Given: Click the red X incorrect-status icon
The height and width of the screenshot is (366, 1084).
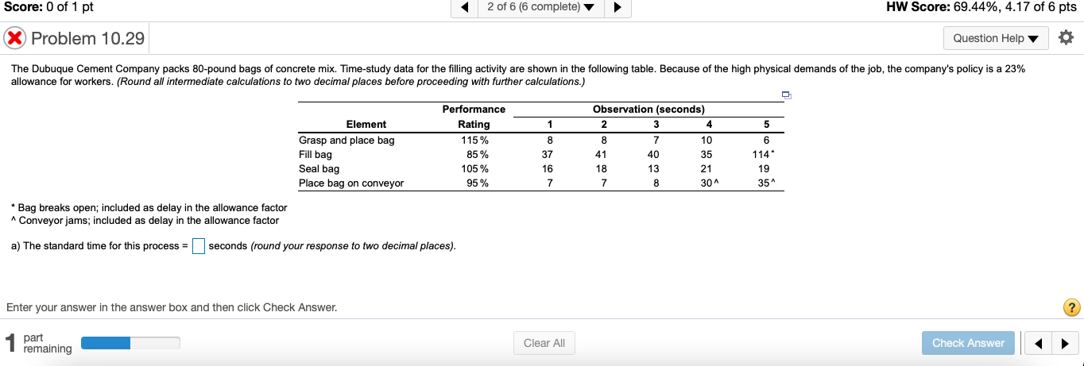Looking at the screenshot, I should (15, 38).
